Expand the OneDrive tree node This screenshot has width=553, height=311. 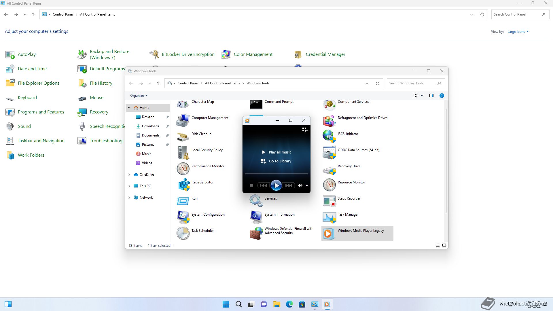pyautogui.click(x=129, y=175)
